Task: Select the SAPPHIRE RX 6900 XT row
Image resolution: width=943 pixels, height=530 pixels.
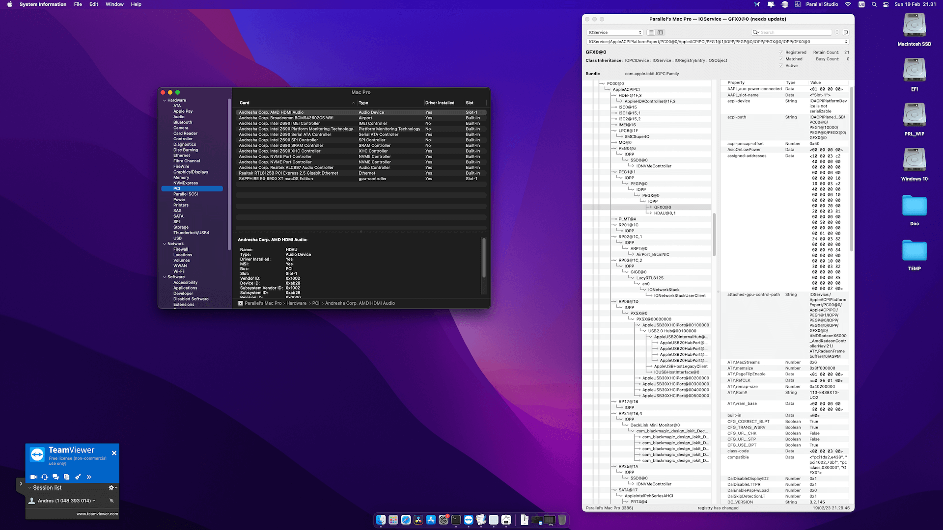Action: coord(361,179)
